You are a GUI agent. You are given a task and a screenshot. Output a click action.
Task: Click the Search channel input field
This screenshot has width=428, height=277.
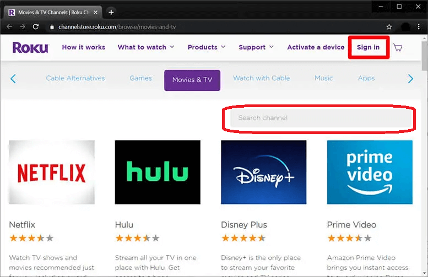point(319,118)
